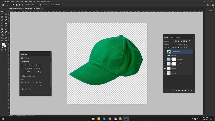Open the Image menu
Viewport: 215px width, 121px height.
coord(13,1)
